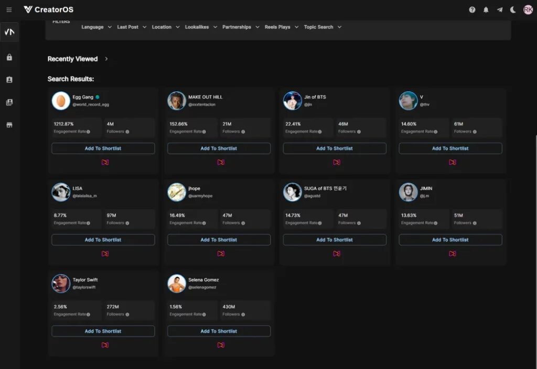Image resolution: width=537 pixels, height=369 pixels.
Task: Click the pink icon under Jin of BTS
Action: (337, 162)
